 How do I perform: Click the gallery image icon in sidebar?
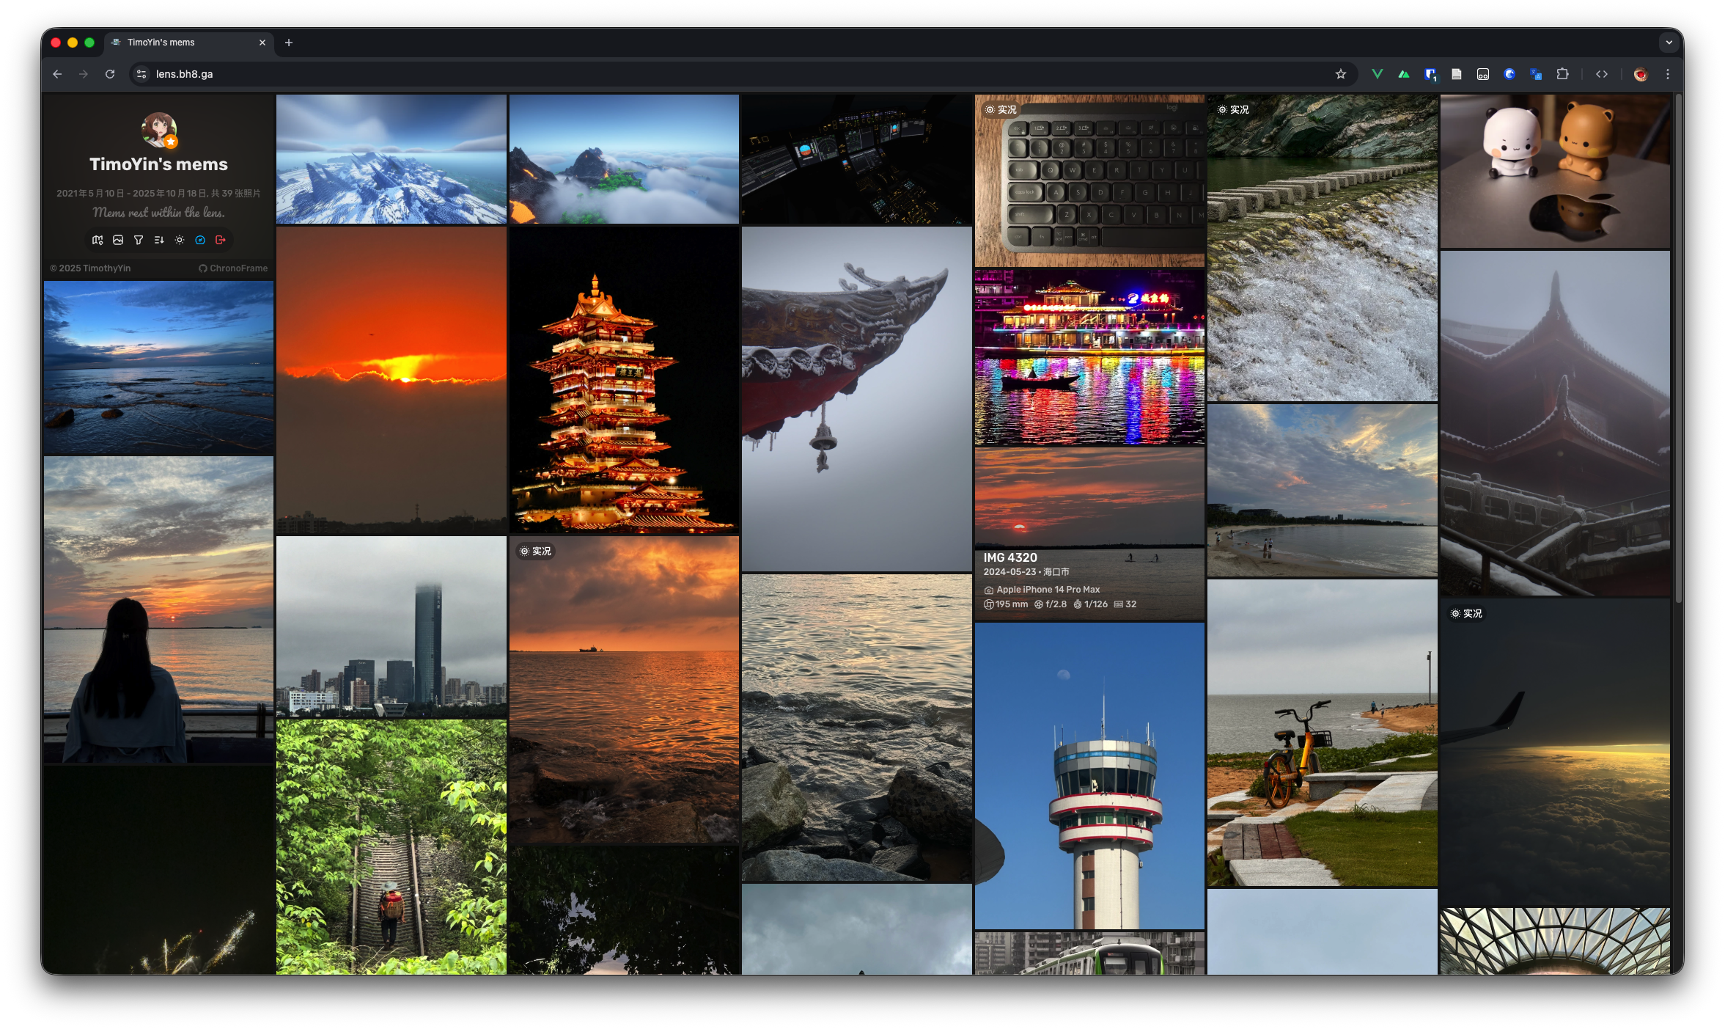[118, 240]
